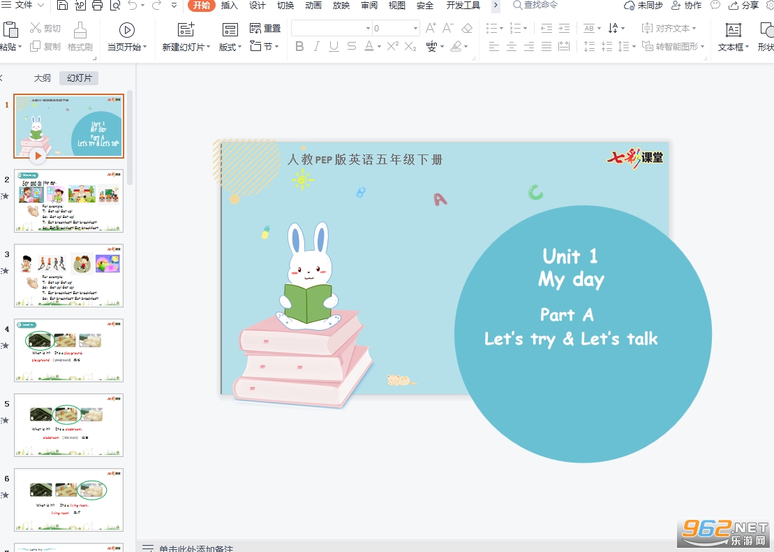Image resolution: width=774 pixels, height=552 pixels.
Task: Click the clear formatting eraser icon
Action: [x=466, y=28]
